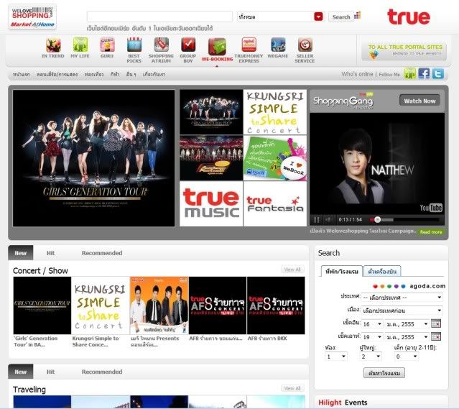Click the concert/show nav menu item

[57, 75]
